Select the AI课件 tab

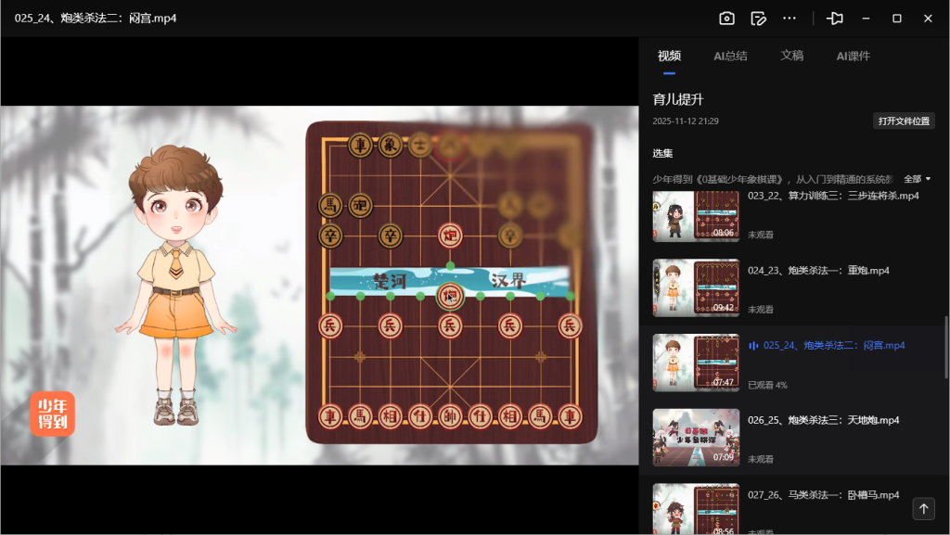pos(853,56)
